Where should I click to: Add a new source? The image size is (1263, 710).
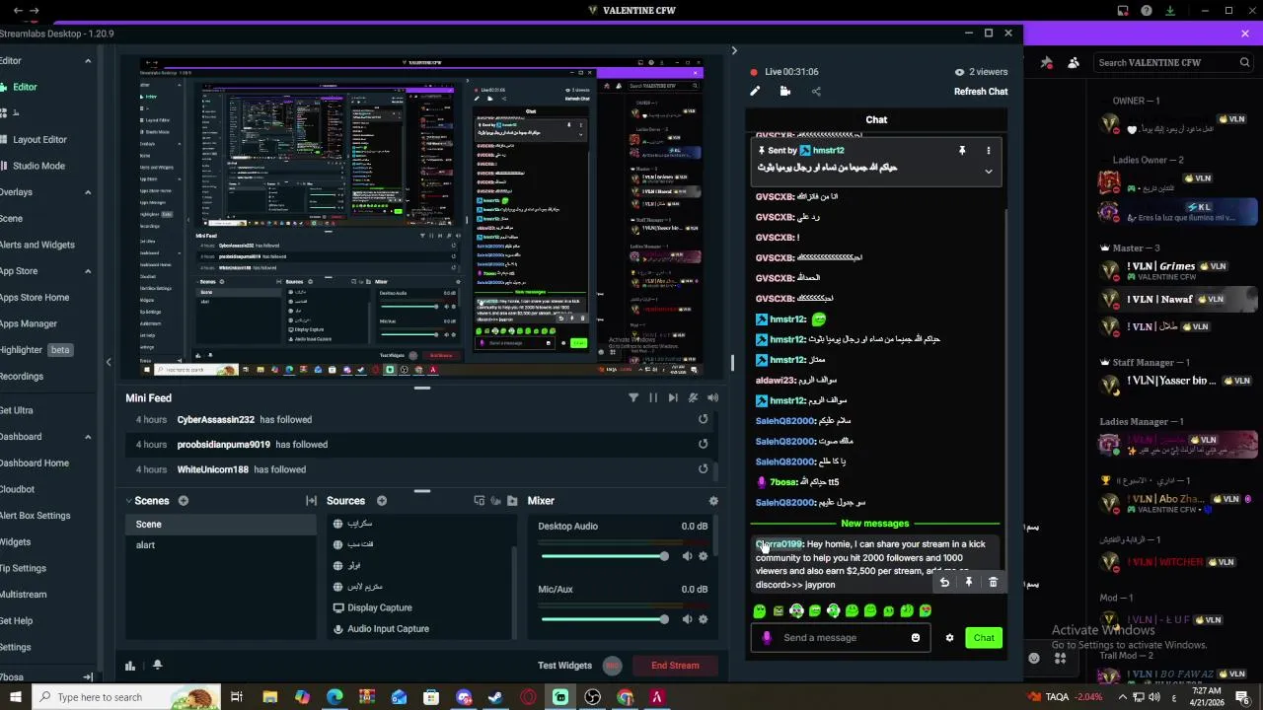[x=381, y=501]
